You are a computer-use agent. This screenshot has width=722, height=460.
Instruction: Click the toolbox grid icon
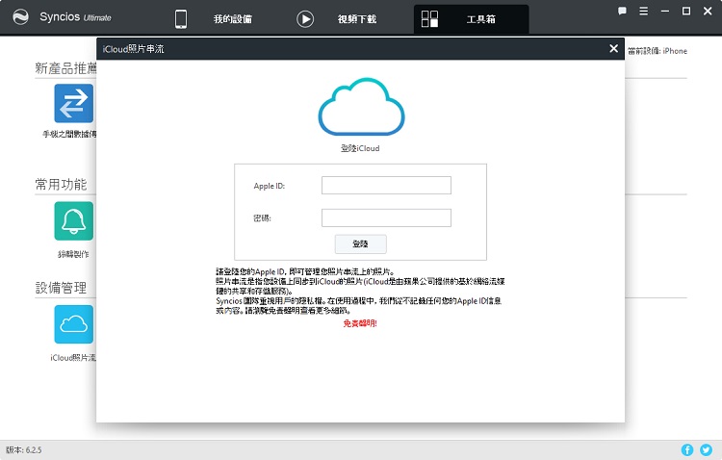[429, 19]
